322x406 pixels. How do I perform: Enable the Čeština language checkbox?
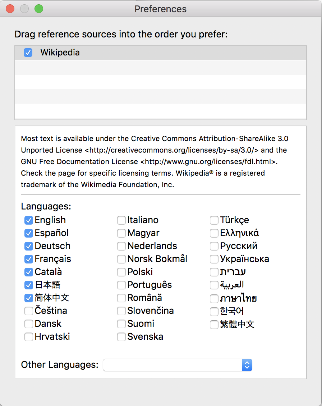pyautogui.click(x=29, y=311)
